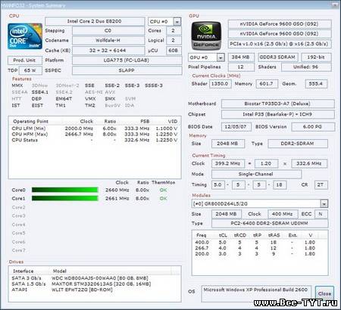The width and height of the screenshot is (341, 310).
Task: Click the BIOS Version 6.00 PG field
Action: 313,126
